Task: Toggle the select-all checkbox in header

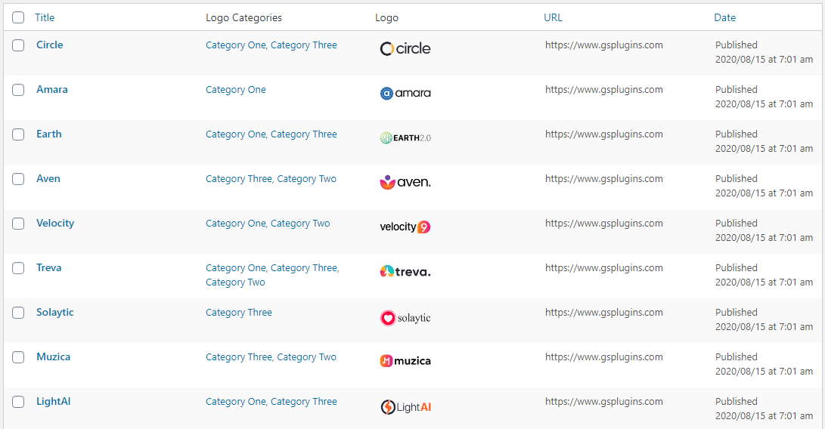Action: tap(18, 17)
